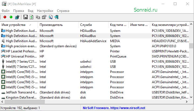Open device properties from the toolbar icon
The height and width of the screenshot is (111, 194).
(x=44, y=17)
